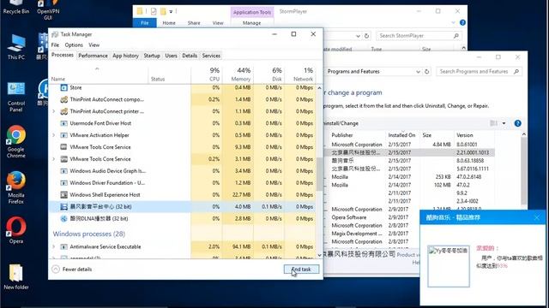Sort processes by Memory column
This screenshot has height=308, width=549.
tap(238, 74)
